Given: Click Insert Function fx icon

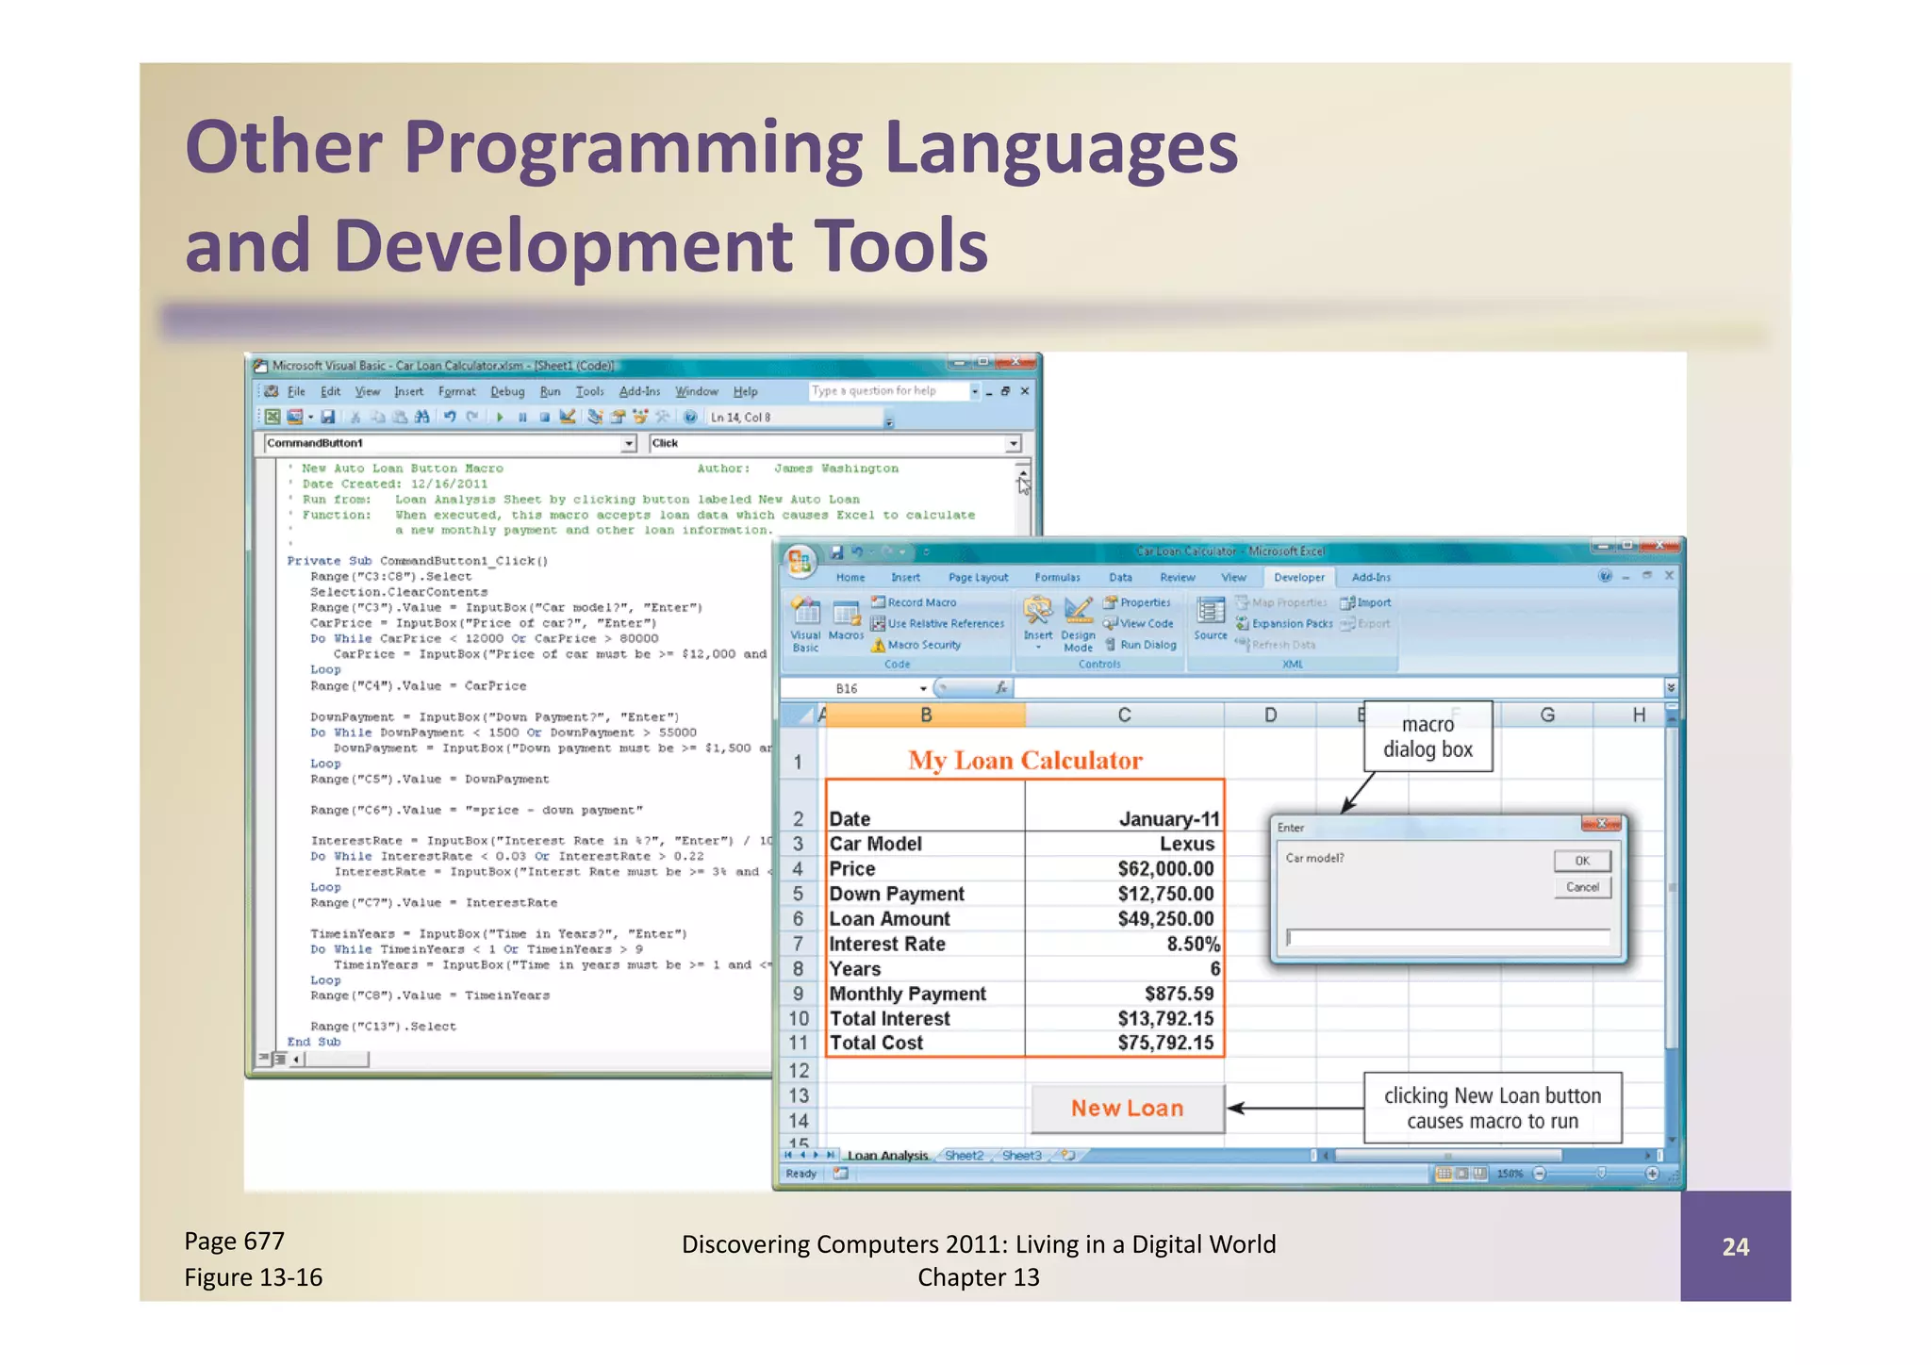Looking at the screenshot, I should (1001, 688).
